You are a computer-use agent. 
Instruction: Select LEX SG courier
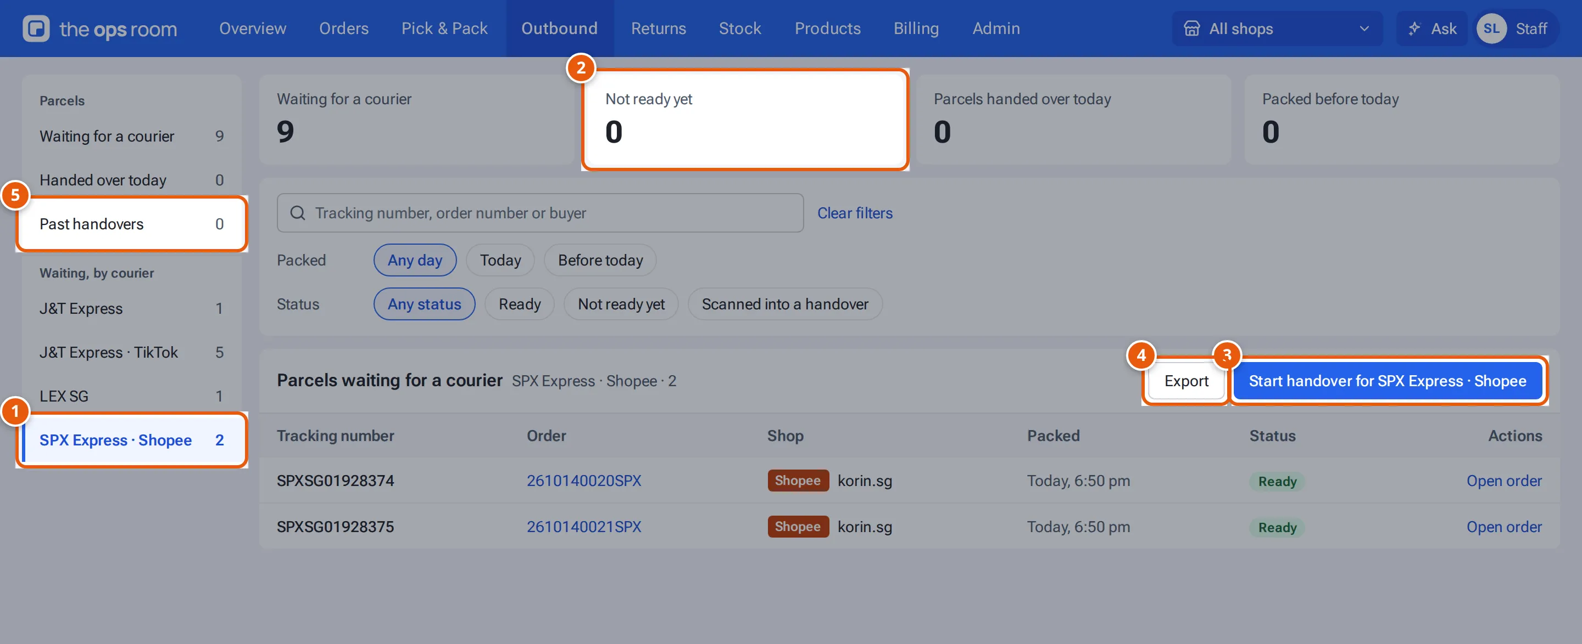tap(131, 396)
